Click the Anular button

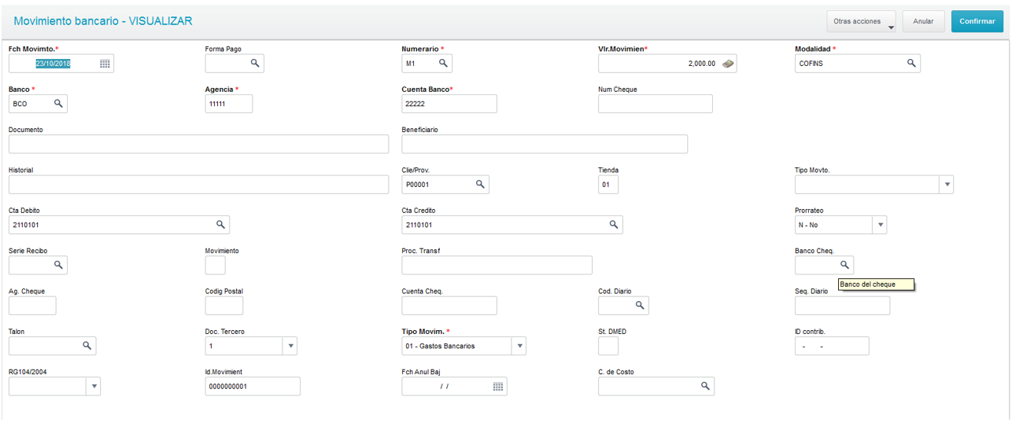[x=924, y=21]
